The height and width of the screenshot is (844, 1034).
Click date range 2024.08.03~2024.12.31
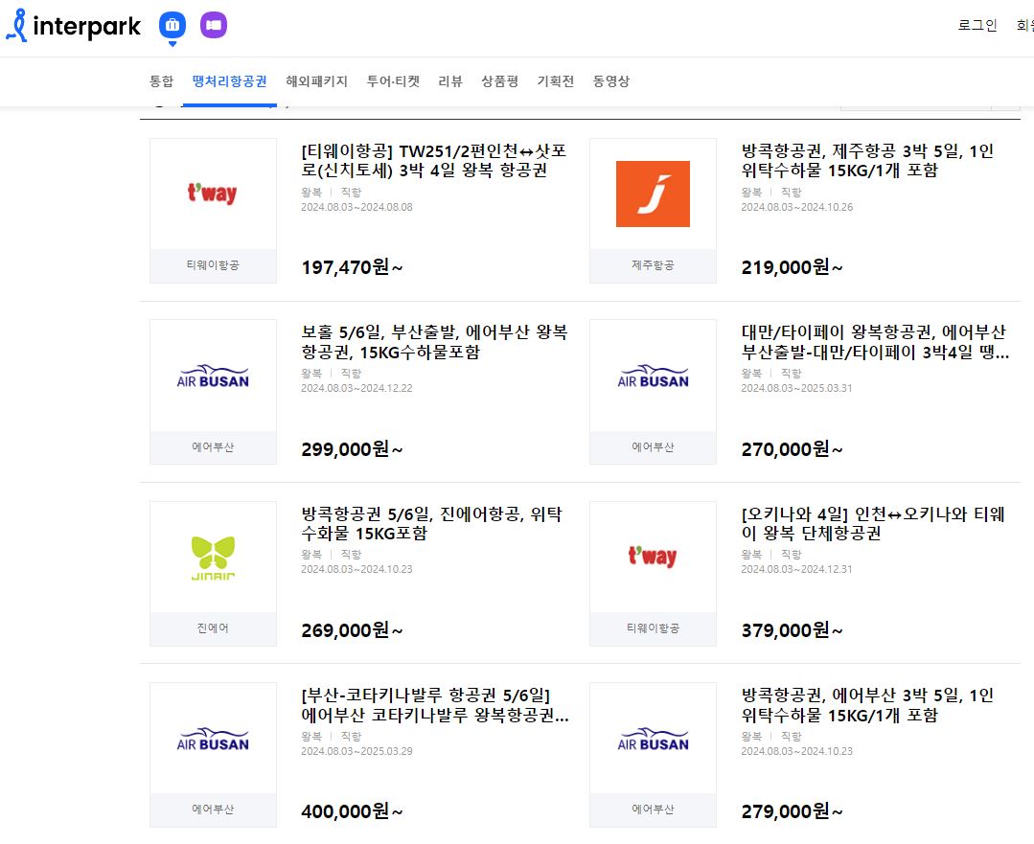pos(796,569)
